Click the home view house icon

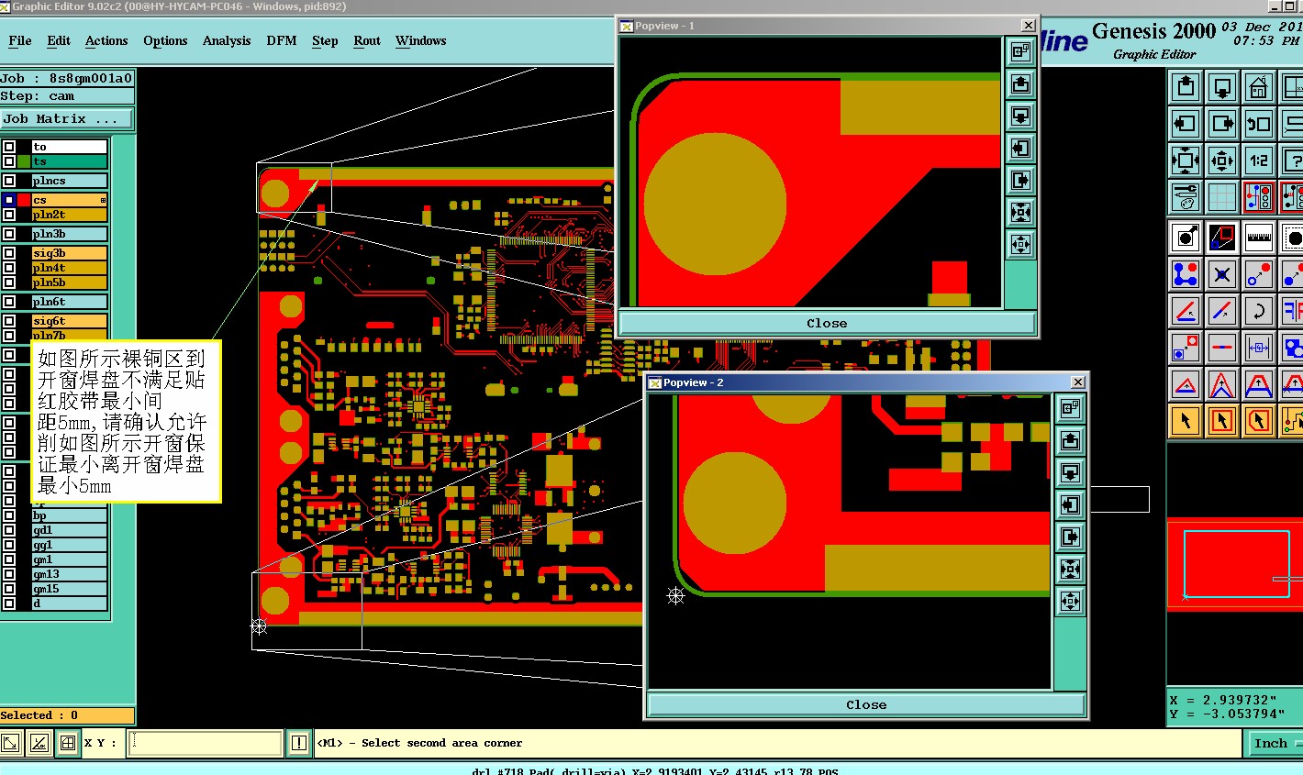[x=1259, y=87]
